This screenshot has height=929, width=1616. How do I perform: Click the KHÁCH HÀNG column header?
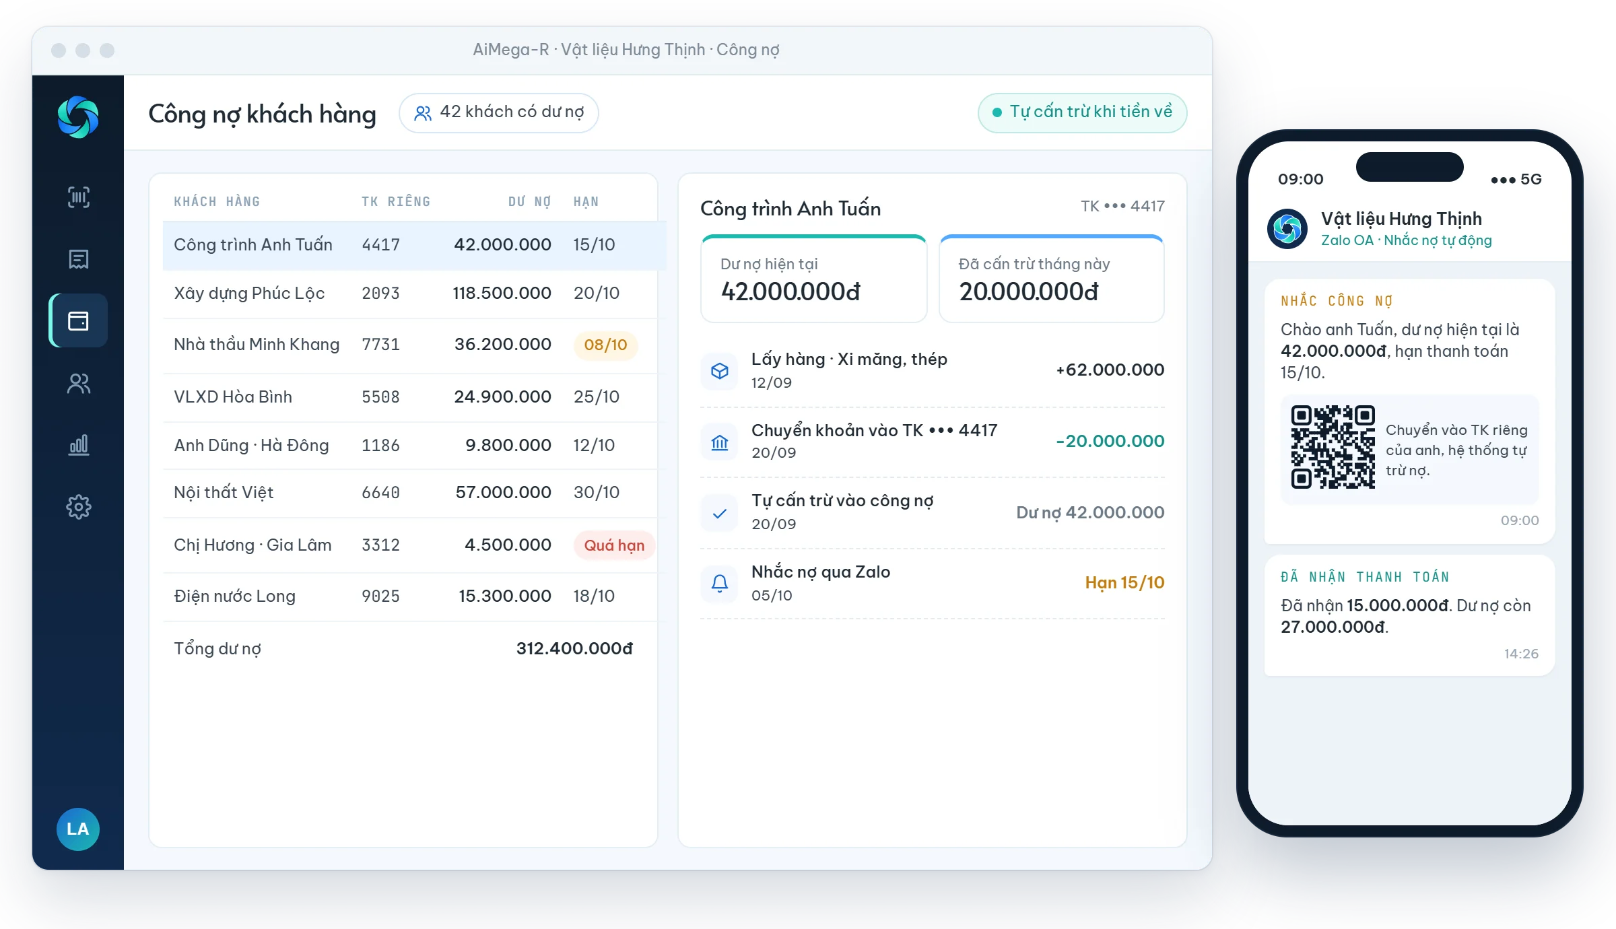[x=217, y=201]
